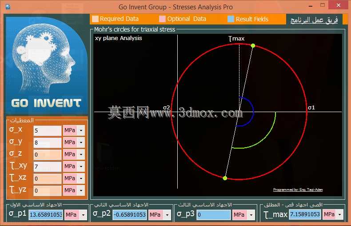Click the σ_p1 result field
Viewport: 351px width, 226px height.
pos(46,215)
